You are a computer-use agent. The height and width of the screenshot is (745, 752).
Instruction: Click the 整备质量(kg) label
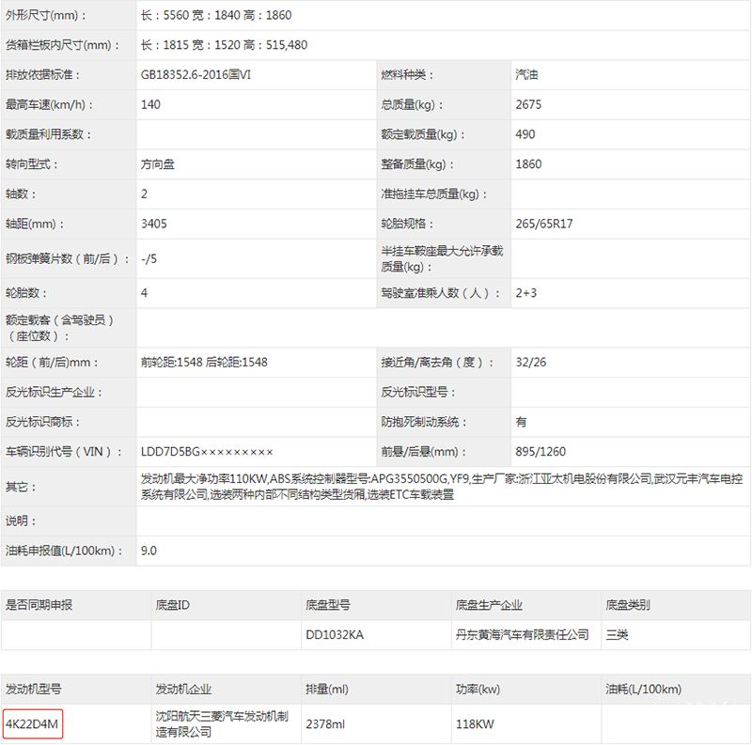tap(417, 164)
